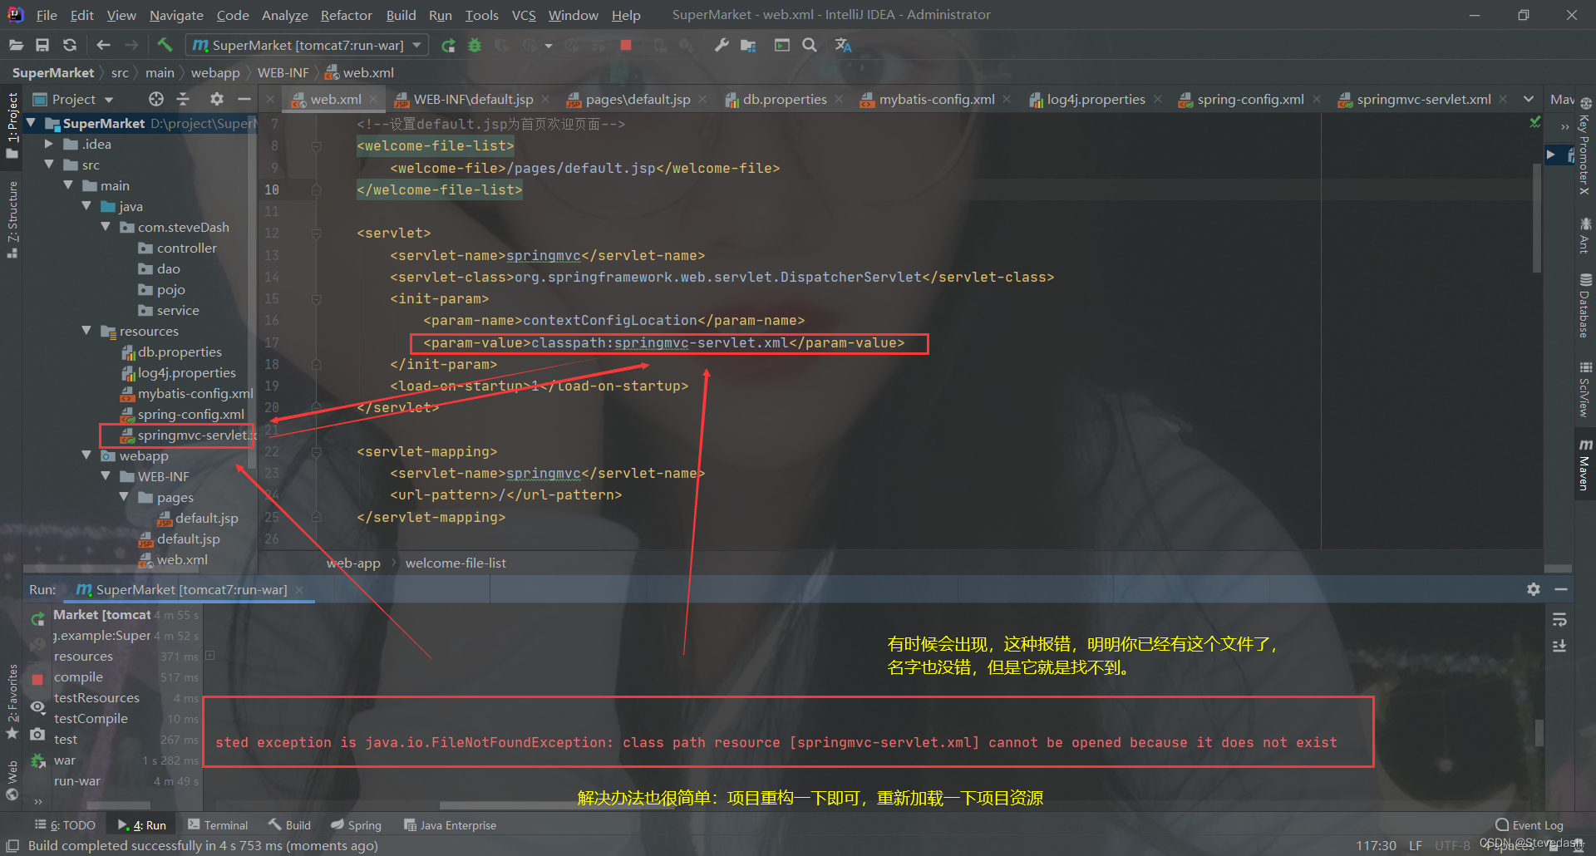Open the Refactor menu
Screen dimensions: 1596x856
[x=345, y=14]
